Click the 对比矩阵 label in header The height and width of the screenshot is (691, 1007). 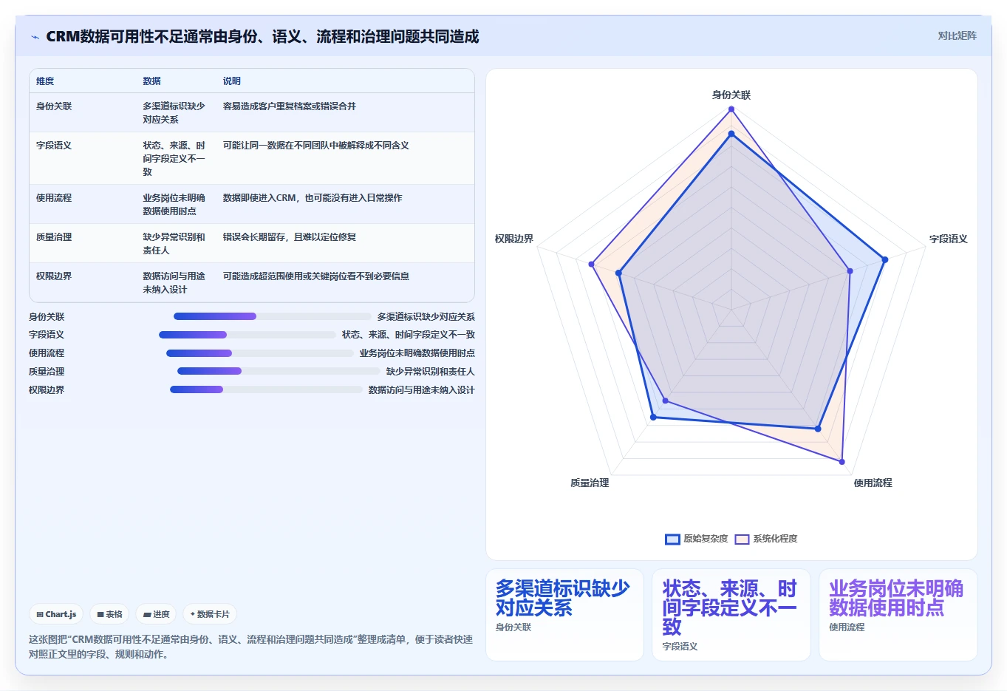click(x=957, y=35)
